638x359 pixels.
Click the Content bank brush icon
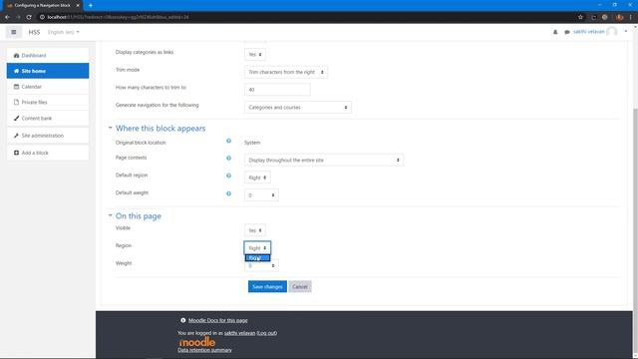pos(16,118)
